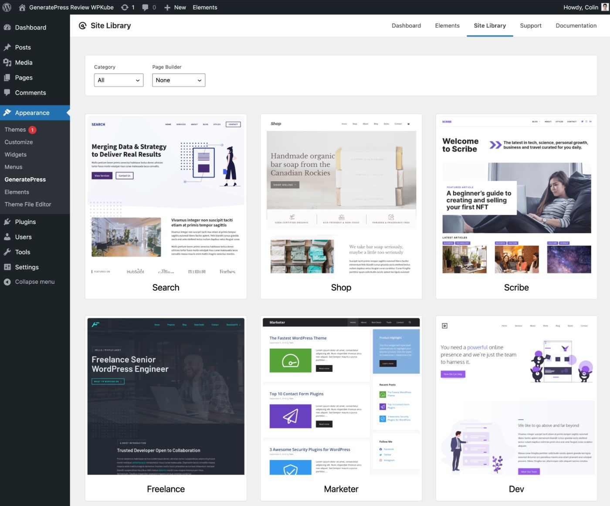The width and height of the screenshot is (610, 506).
Task: Open Comments in the sidebar
Action: 30,93
